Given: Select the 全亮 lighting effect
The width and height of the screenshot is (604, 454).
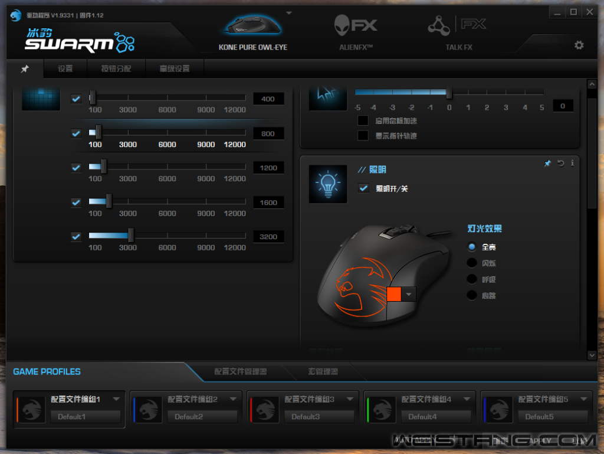Looking at the screenshot, I should click(472, 247).
